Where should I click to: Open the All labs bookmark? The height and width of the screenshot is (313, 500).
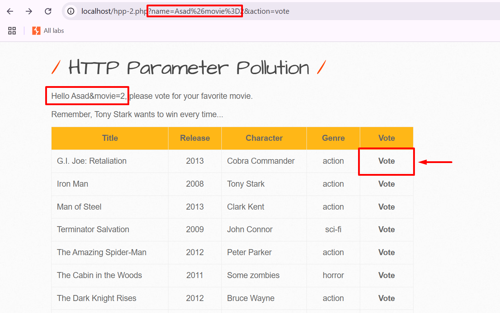tap(54, 31)
